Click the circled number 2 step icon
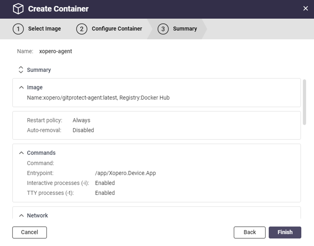The width and height of the screenshot is (314, 246). point(81,29)
